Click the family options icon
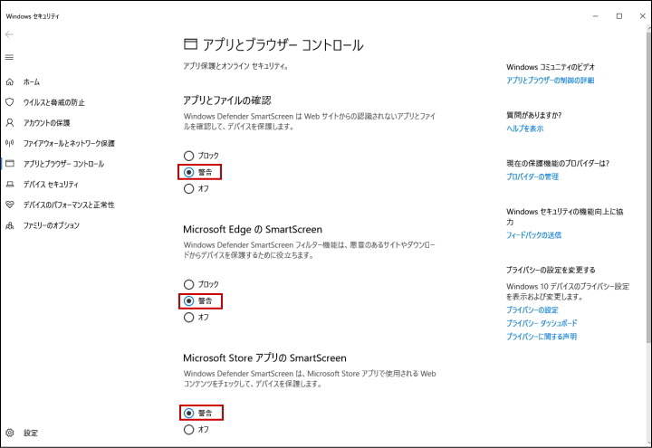The width and height of the screenshot is (652, 448). point(10,225)
